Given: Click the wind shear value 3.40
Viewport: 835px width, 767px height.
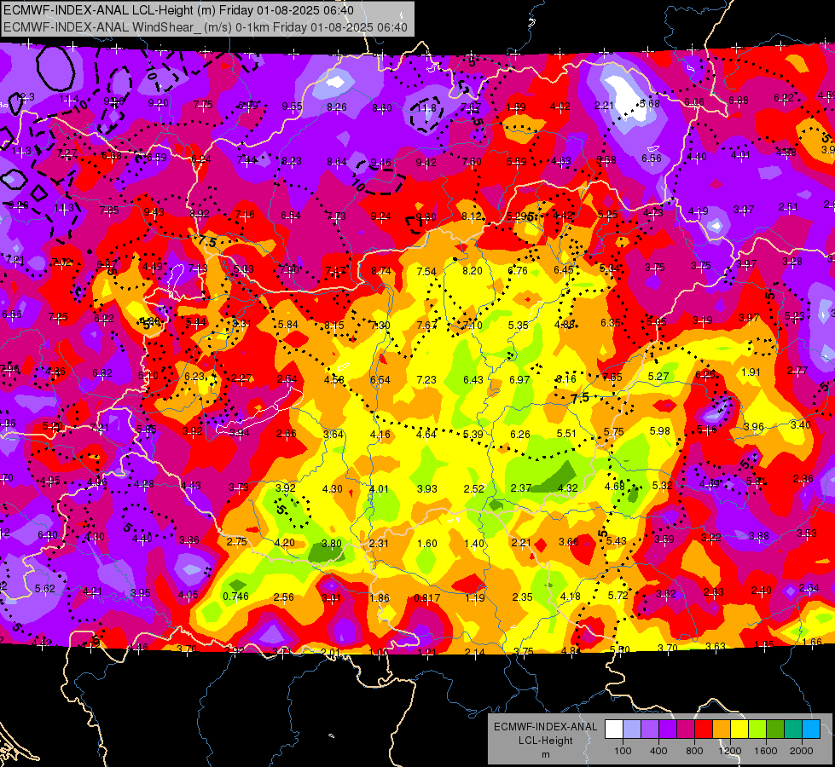Looking at the screenshot, I should pos(800,424).
